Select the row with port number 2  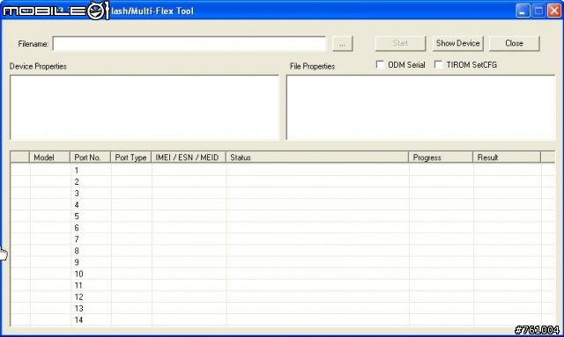click(x=283, y=181)
